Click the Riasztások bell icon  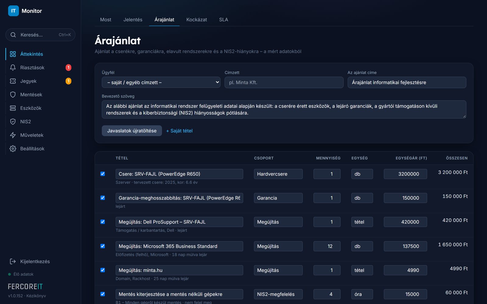coord(13,67)
